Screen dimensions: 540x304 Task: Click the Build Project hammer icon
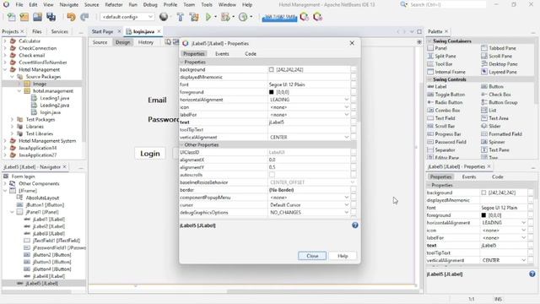tap(180, 17)
